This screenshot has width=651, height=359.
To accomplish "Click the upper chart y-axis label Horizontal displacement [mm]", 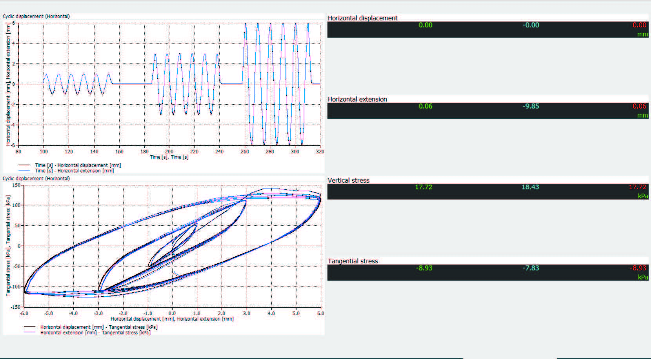I will click(8, 121).
